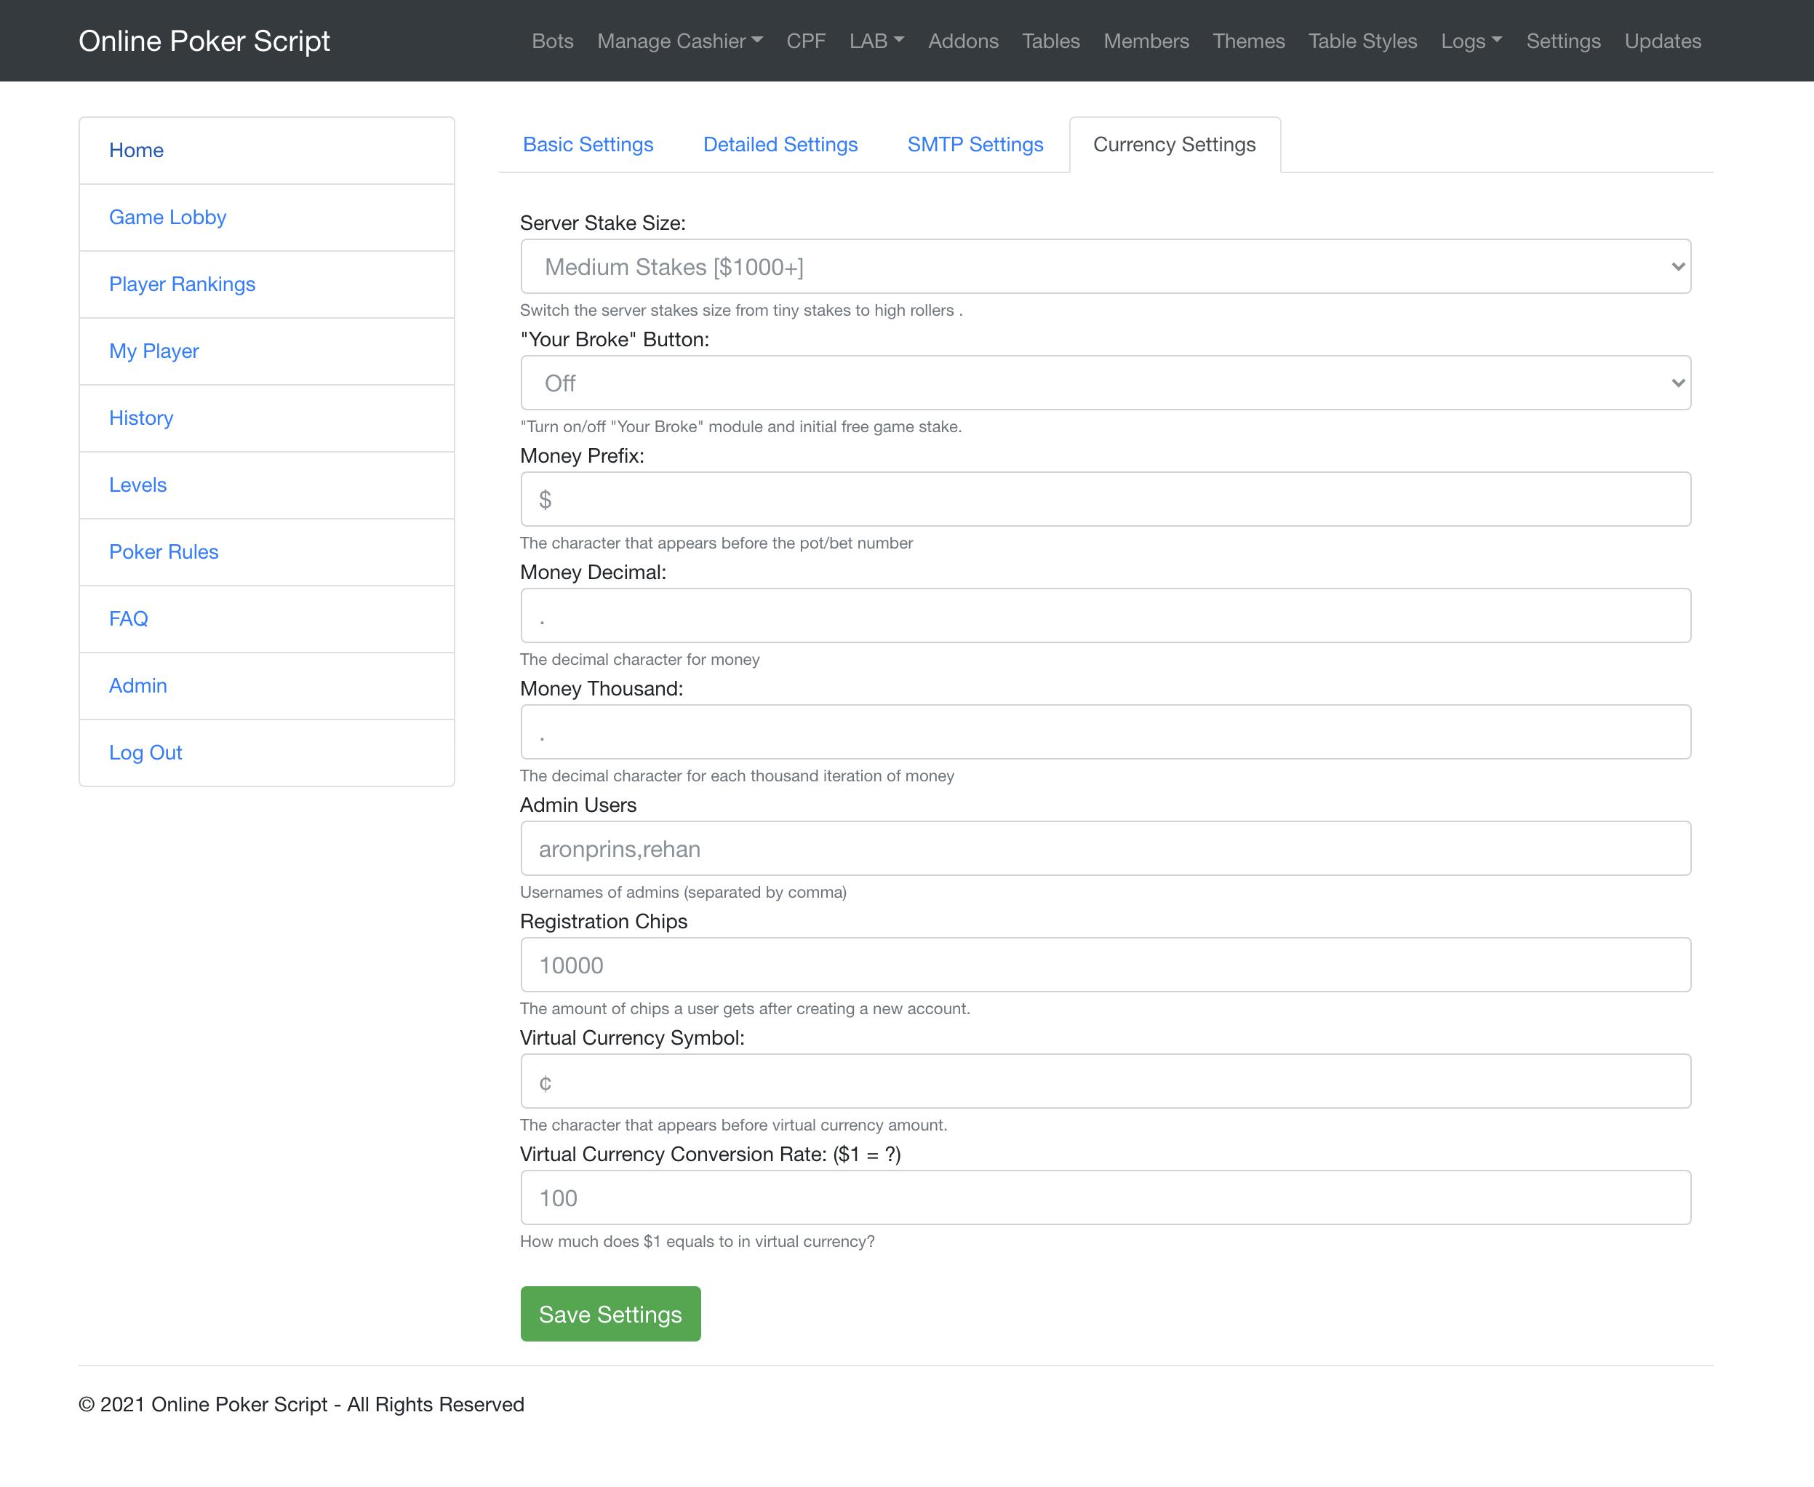The height and width of the screenshot is (1487, 1814).
Task: Click Log Out in the sidebar
Action: 266,752
